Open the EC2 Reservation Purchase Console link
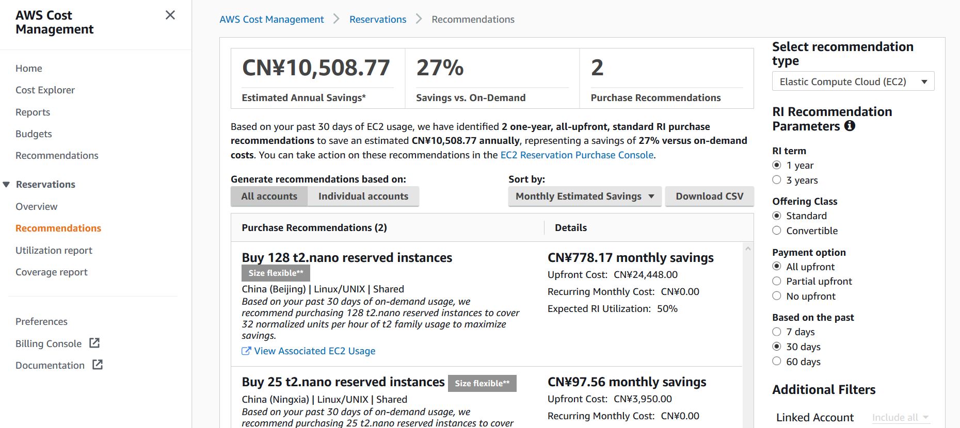 (x=577, y=155)
